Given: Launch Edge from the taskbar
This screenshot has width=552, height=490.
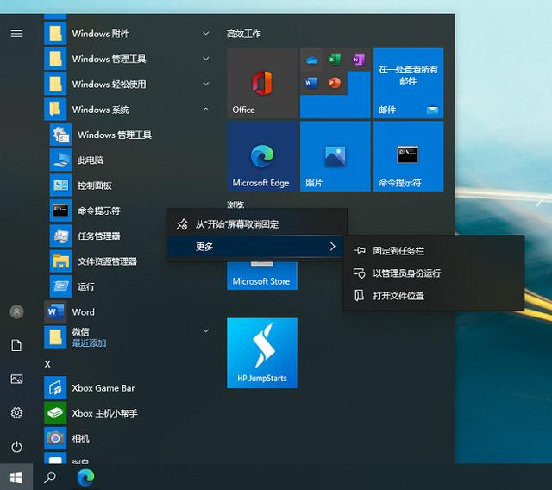Looking at the screenshot, I should point(85,477).
